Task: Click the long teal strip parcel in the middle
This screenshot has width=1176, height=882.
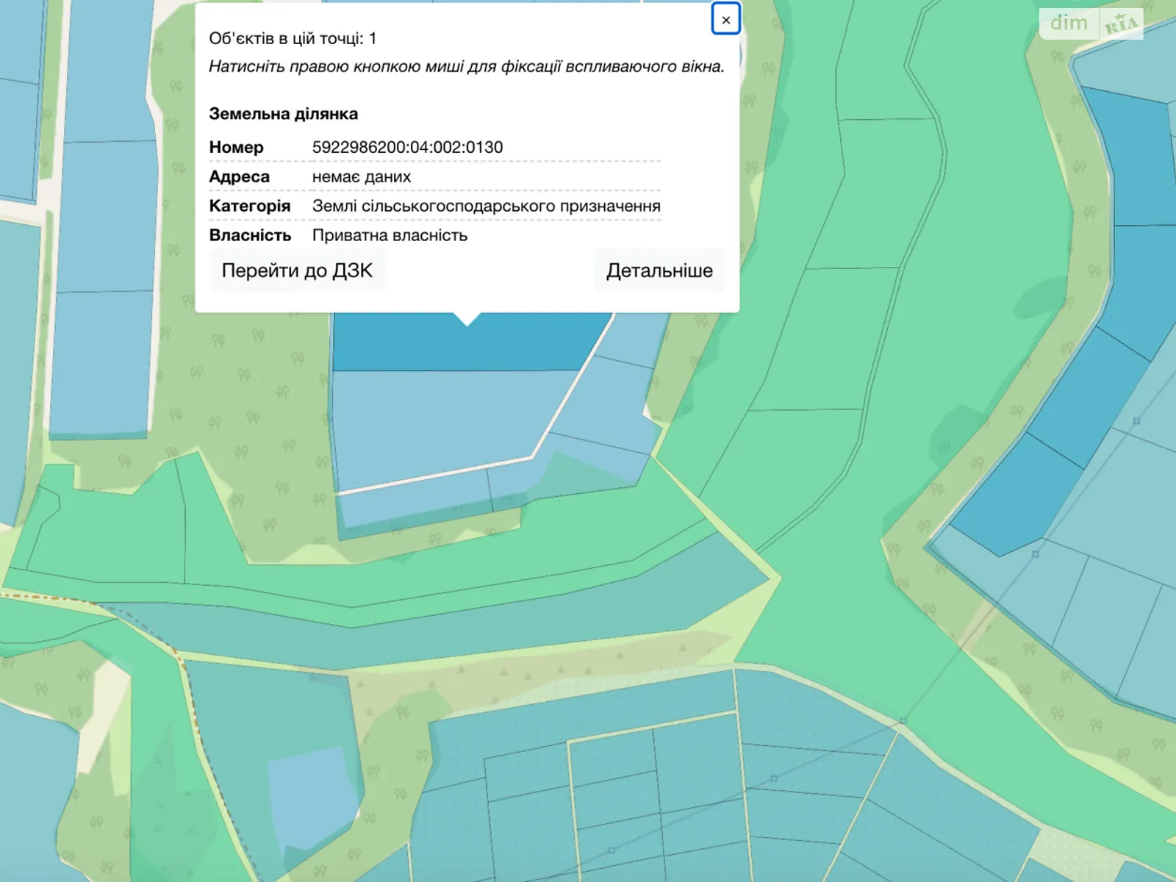Action: click(441, 625)
